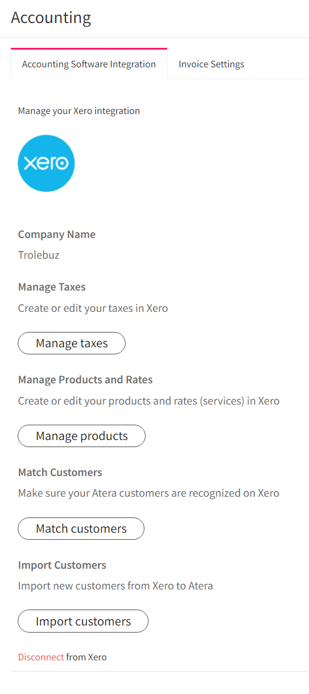This screenshot has width=309, height=694.
Task: Click 'Import new customers from Xero to Atera'
Action: (116, 586)
